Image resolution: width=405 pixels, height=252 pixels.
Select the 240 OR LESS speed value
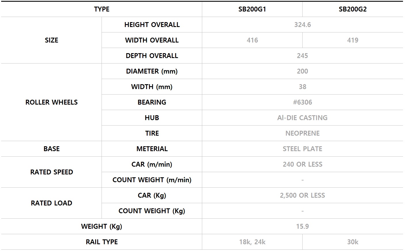tap(303, 164)
